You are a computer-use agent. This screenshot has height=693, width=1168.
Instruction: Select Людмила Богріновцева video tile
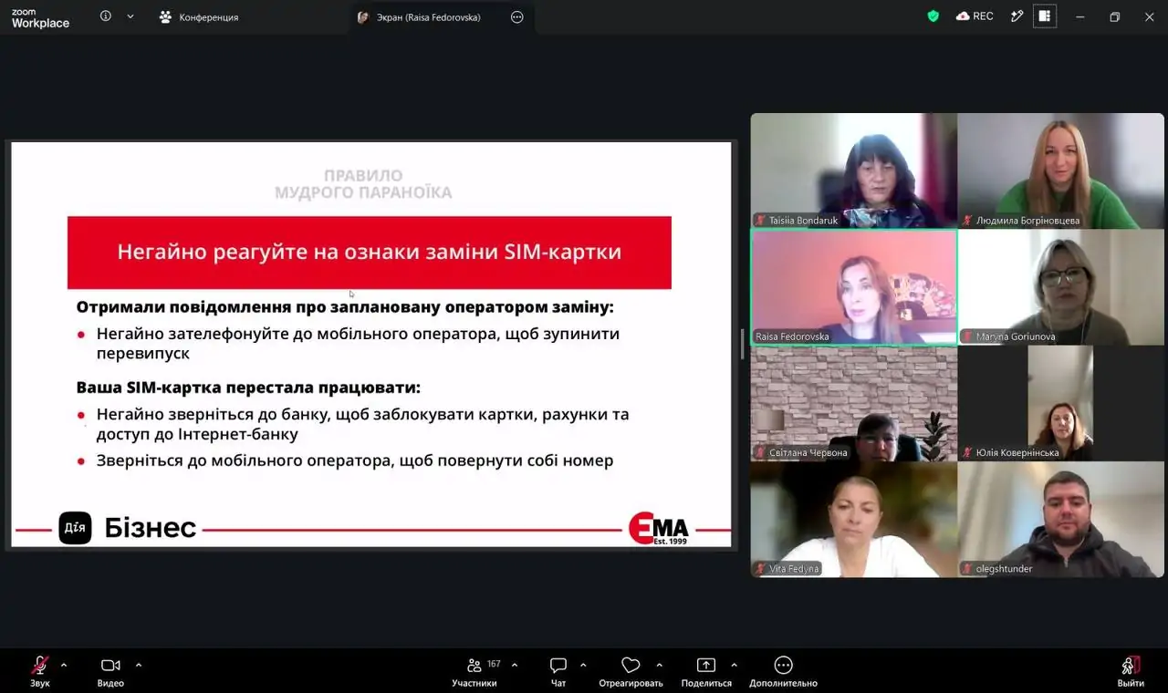1061,171
